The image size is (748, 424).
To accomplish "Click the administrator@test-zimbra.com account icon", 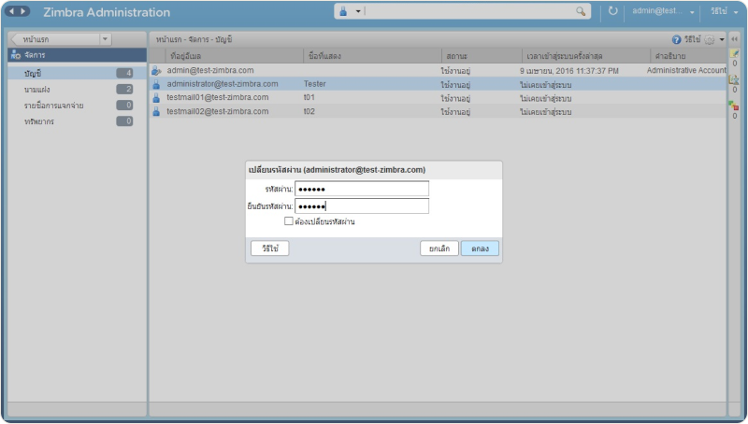I will [156, 84].
